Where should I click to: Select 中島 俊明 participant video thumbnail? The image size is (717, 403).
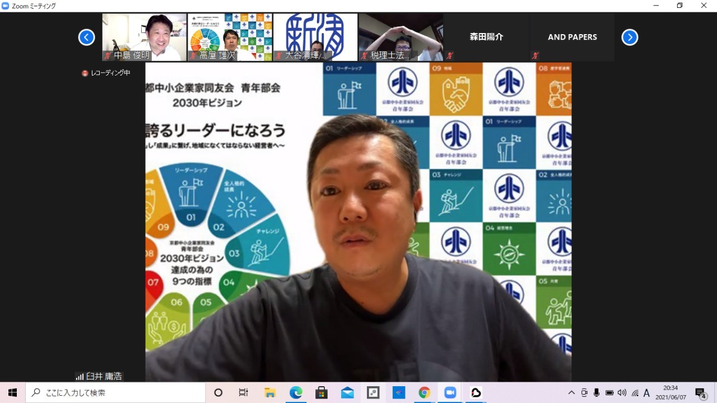145,37
